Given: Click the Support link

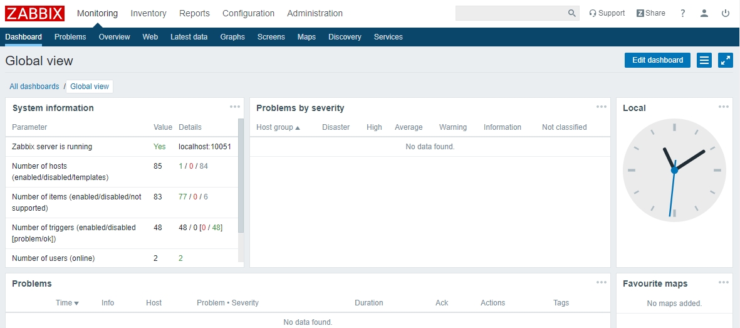Looking at the screenshot, I should [x=607, y=13].
